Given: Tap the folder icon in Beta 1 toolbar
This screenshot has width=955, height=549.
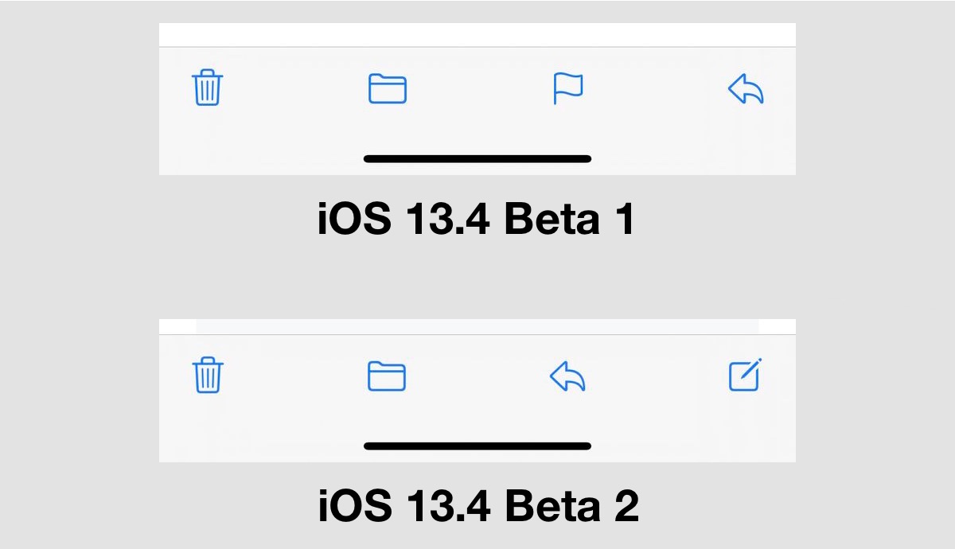Looking at the screenshot, I should (x=388, y=88).
